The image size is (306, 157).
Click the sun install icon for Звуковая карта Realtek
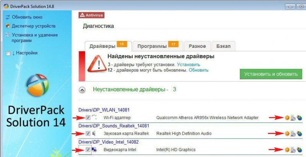click(x=287, y=134)
